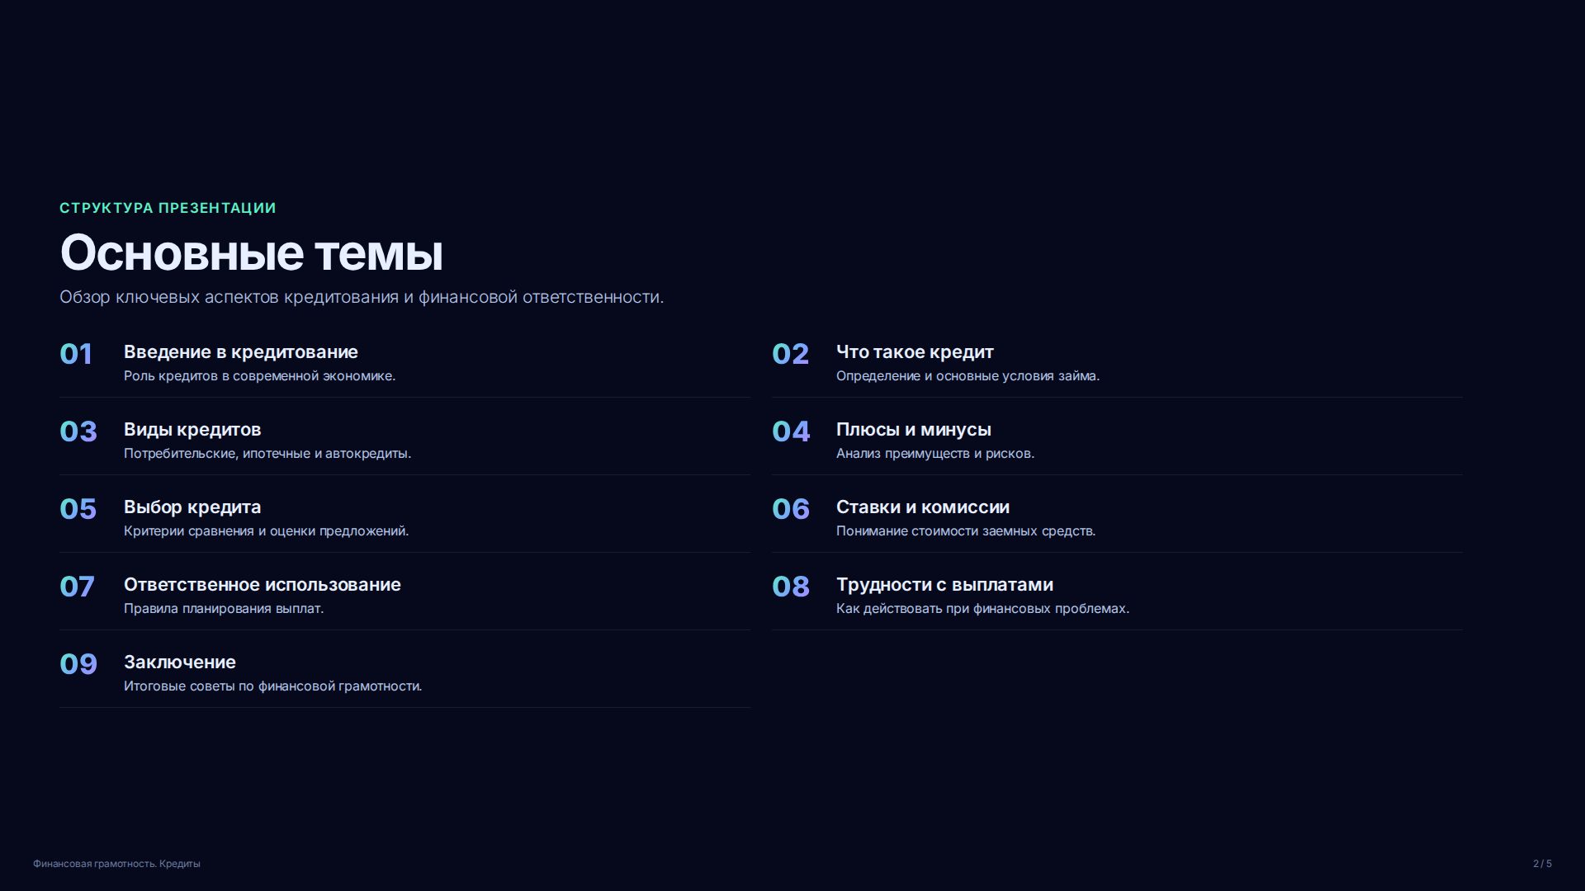Image resolution: width=1585 pixels, height=891 pixels.
Task: Click number 07
Action: tap(77, 587)
